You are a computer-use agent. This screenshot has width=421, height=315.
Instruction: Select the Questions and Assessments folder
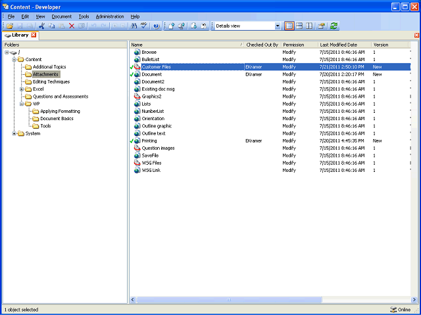(61, 96)
